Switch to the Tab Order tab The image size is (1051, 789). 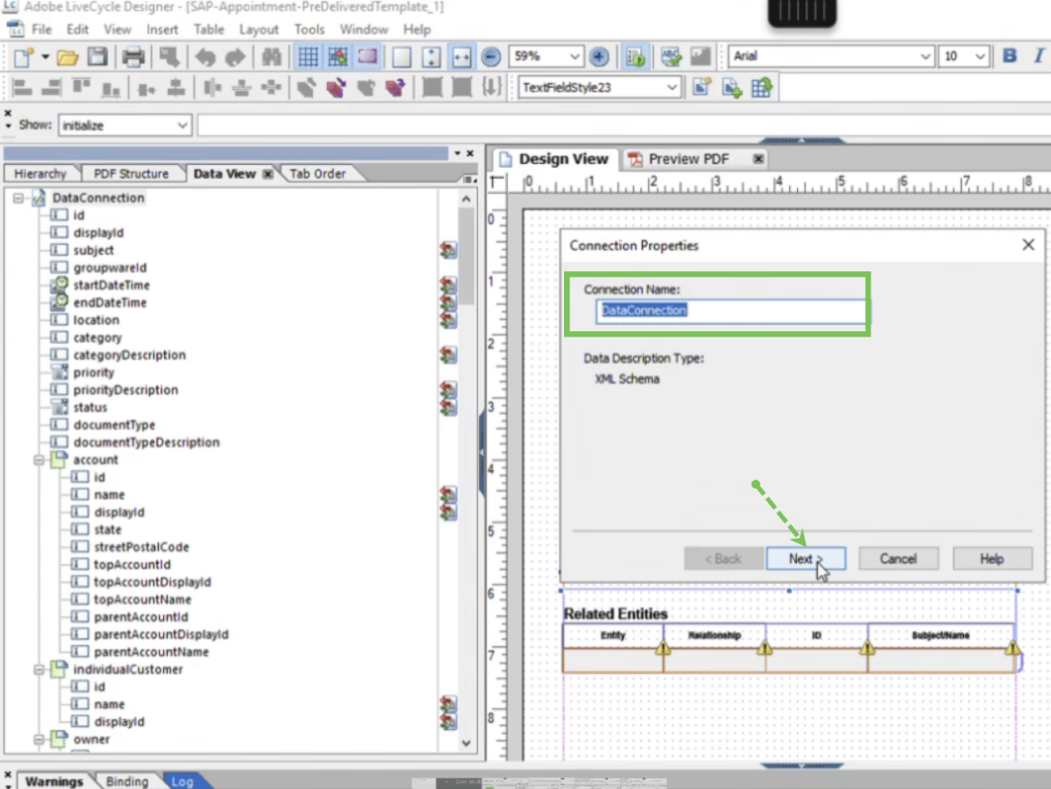pyautogui.click(x=317, y=173)
